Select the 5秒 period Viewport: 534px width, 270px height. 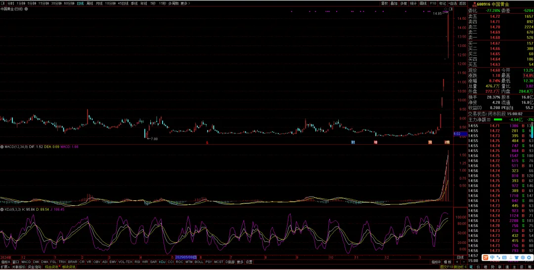[153, 3]
